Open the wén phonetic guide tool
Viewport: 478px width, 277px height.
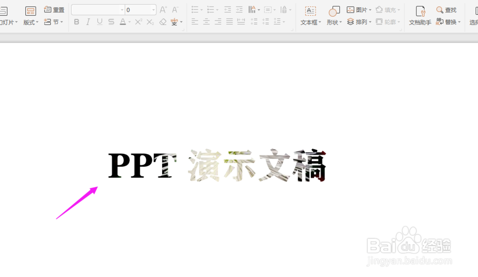coord(174,22)
